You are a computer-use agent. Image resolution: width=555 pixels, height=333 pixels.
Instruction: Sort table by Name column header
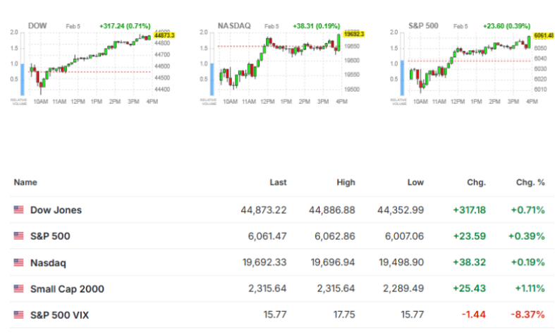pyautogui.click(x=25, y=183)
